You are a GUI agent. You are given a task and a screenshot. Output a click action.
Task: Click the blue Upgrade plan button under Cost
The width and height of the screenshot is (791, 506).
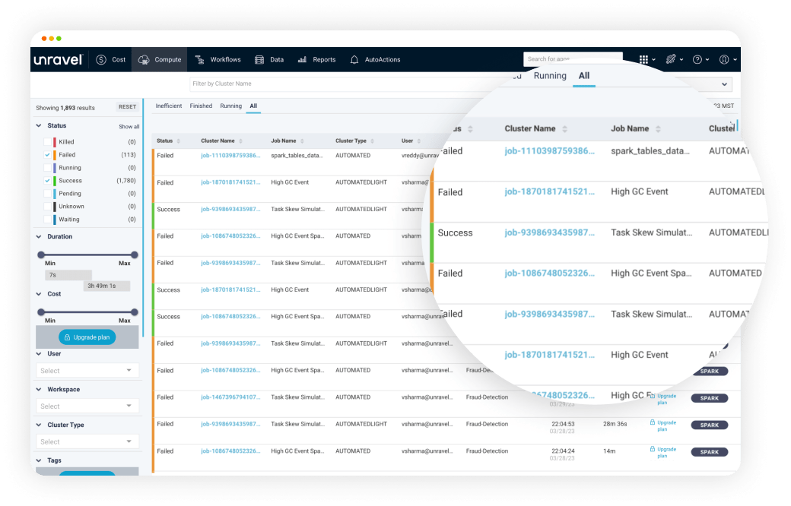(x=87, y=337)
